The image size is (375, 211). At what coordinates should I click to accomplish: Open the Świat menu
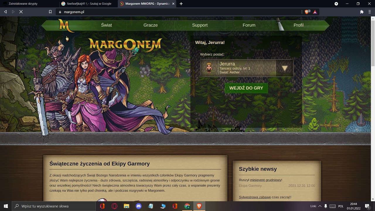[x=106, y=25]
